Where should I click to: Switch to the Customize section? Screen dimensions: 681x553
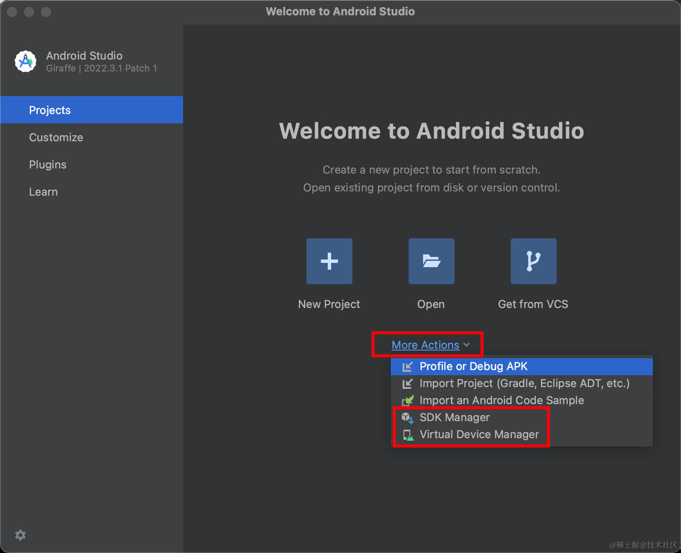pos(56,137)
